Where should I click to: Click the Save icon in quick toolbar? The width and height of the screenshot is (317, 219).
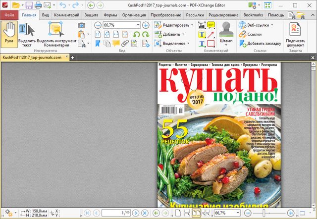coord(30,5)
